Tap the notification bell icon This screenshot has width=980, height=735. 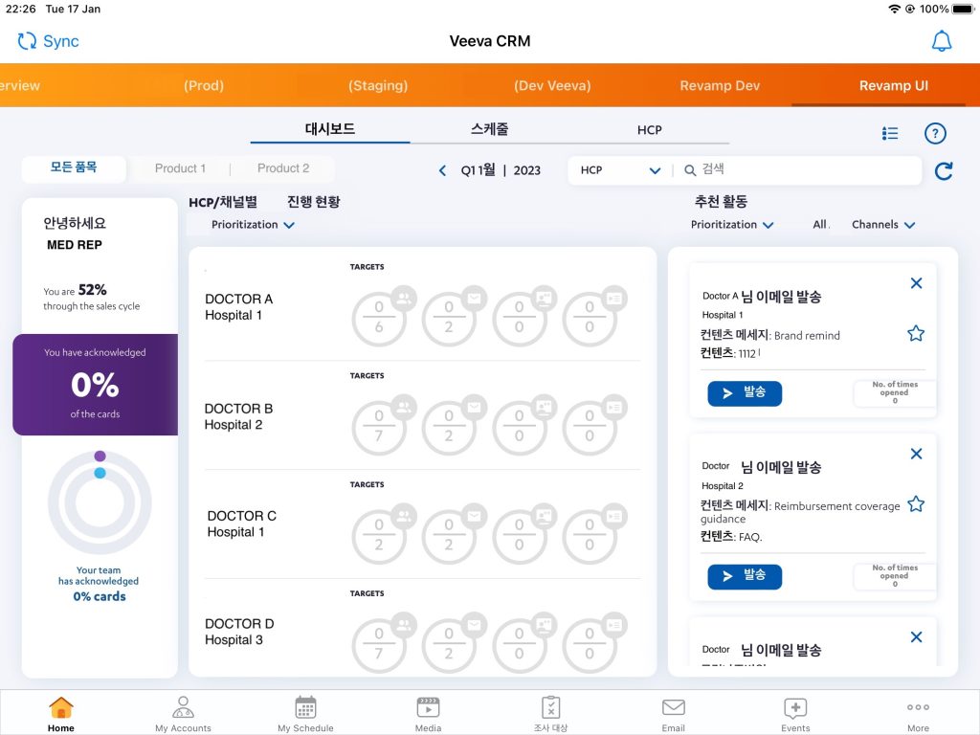coord(942,41)
